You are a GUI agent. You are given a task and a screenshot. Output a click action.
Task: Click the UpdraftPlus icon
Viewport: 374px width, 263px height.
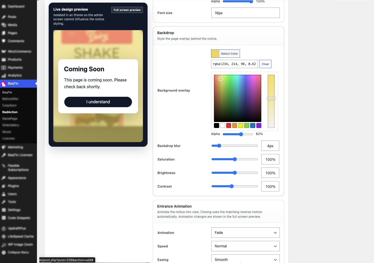point(4,228)
